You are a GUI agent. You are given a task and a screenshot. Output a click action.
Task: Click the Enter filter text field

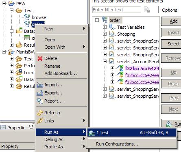[x=117, y=10]
